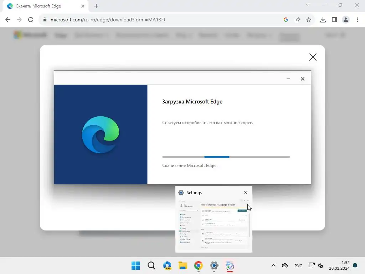Close the 'Скачать Microsoft Edge' tab
This screenshot has width=365, height=274.
[x=83, y=6]
